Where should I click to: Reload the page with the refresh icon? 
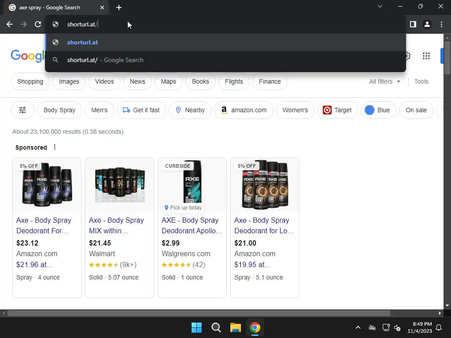pos(38,25)
